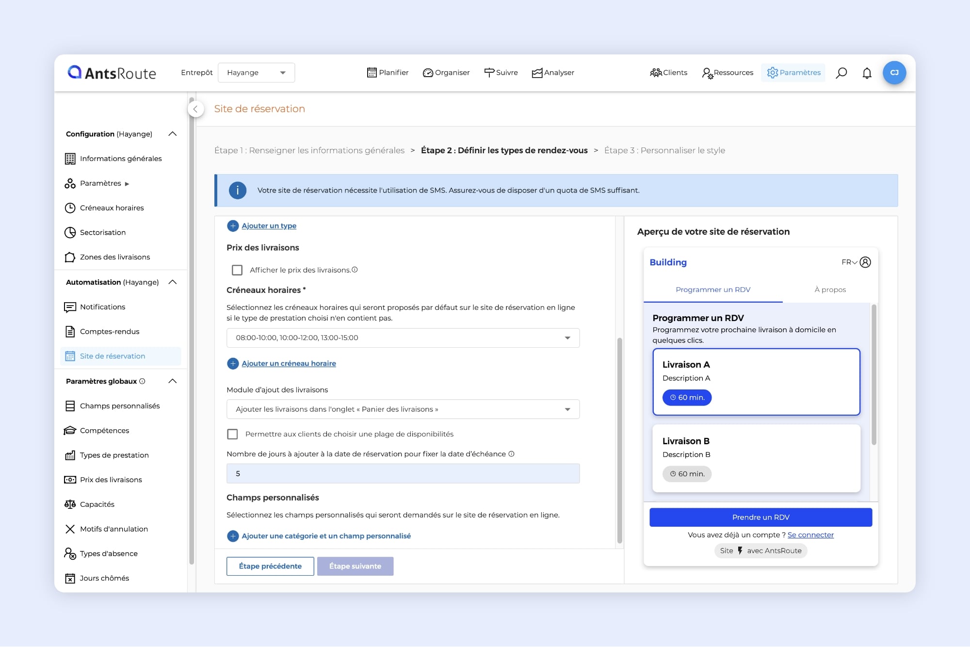Screen dimensions: 970x647
Task: Open the Planifier menu
Action: click(388, 73)
